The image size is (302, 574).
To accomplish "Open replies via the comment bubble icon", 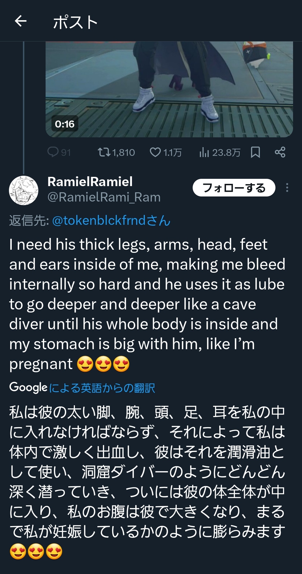I will (53, 152).
